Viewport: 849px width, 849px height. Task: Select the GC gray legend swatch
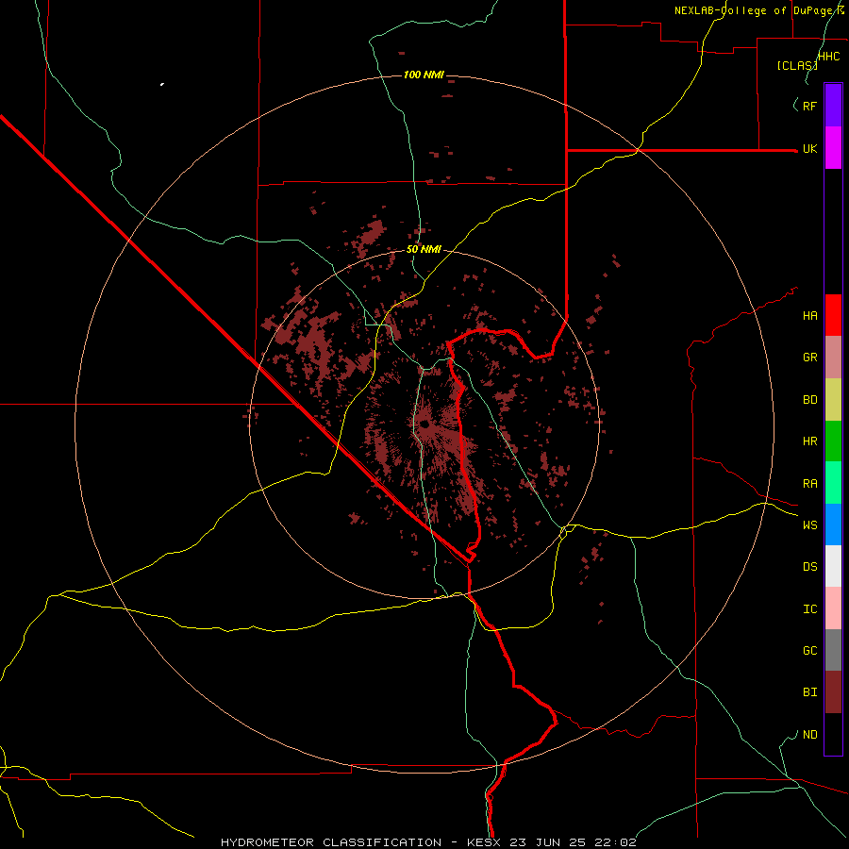[833, 650]
